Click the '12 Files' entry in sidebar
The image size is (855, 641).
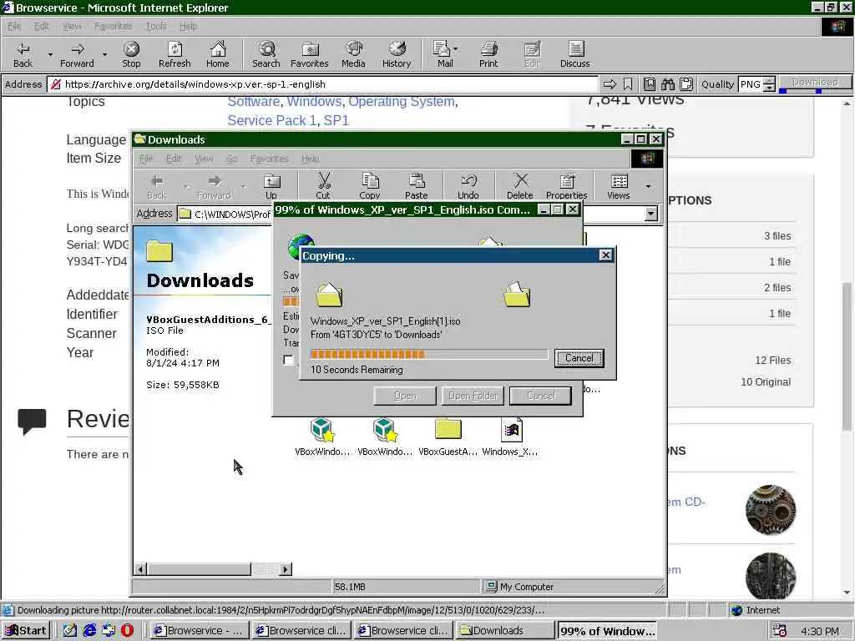pos(772,361)
